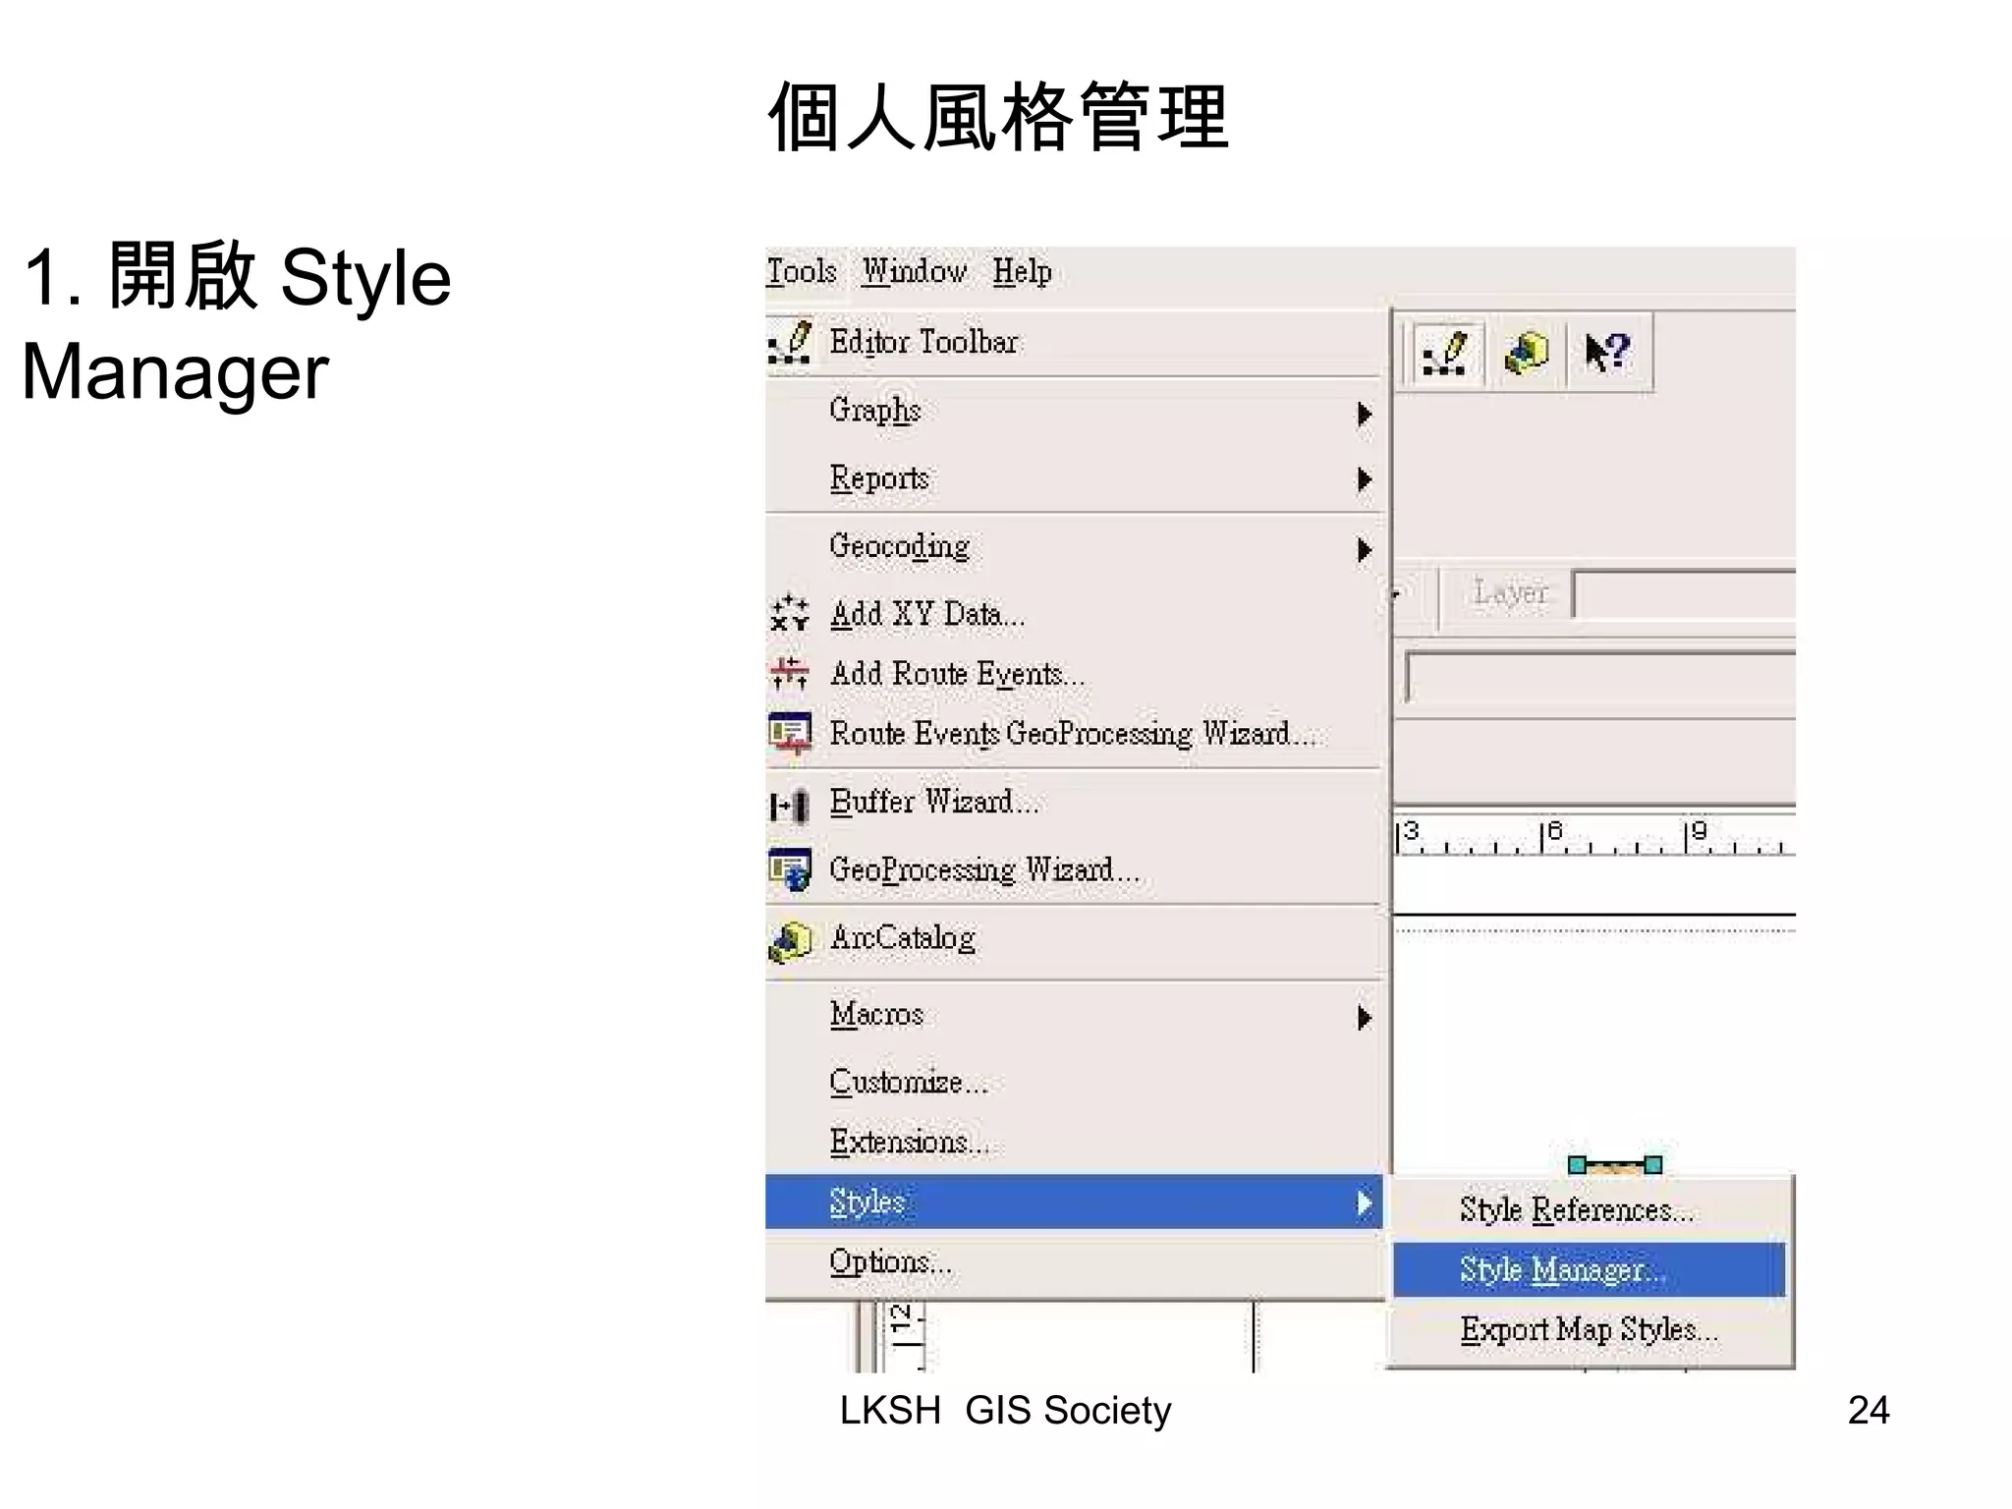2012x1509 pixels.
Task: Click the ArcCatalog icon in the menu
Action: (x=790, y=941)
